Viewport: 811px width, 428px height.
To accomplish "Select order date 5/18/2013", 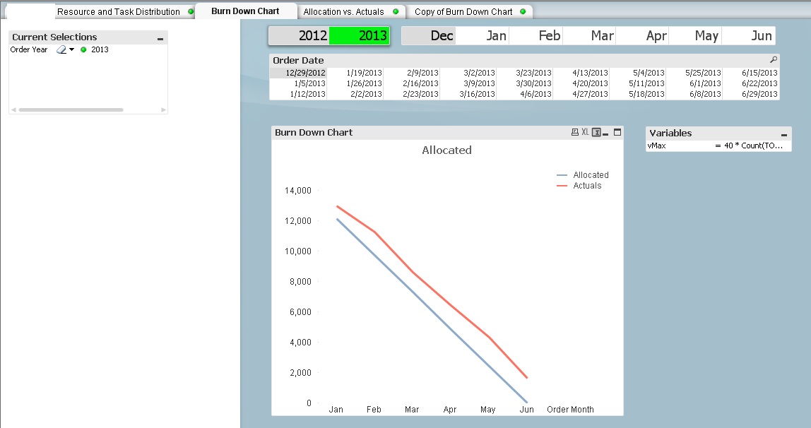I will coord(637,94).
